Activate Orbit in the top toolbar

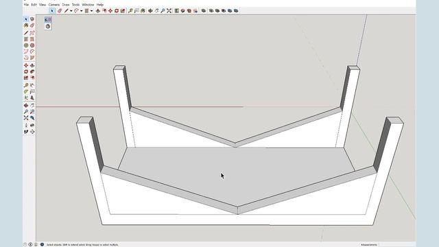pos(150,11)
